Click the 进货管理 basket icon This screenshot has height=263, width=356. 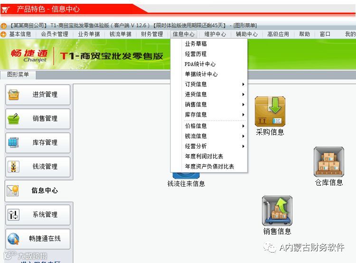[x=14, y=94]
